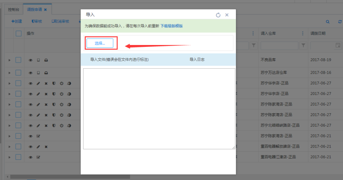Click the search magnifier icon in toolbar
The width and height of the screenshot is (343, 180).
(x=327, y=22)
